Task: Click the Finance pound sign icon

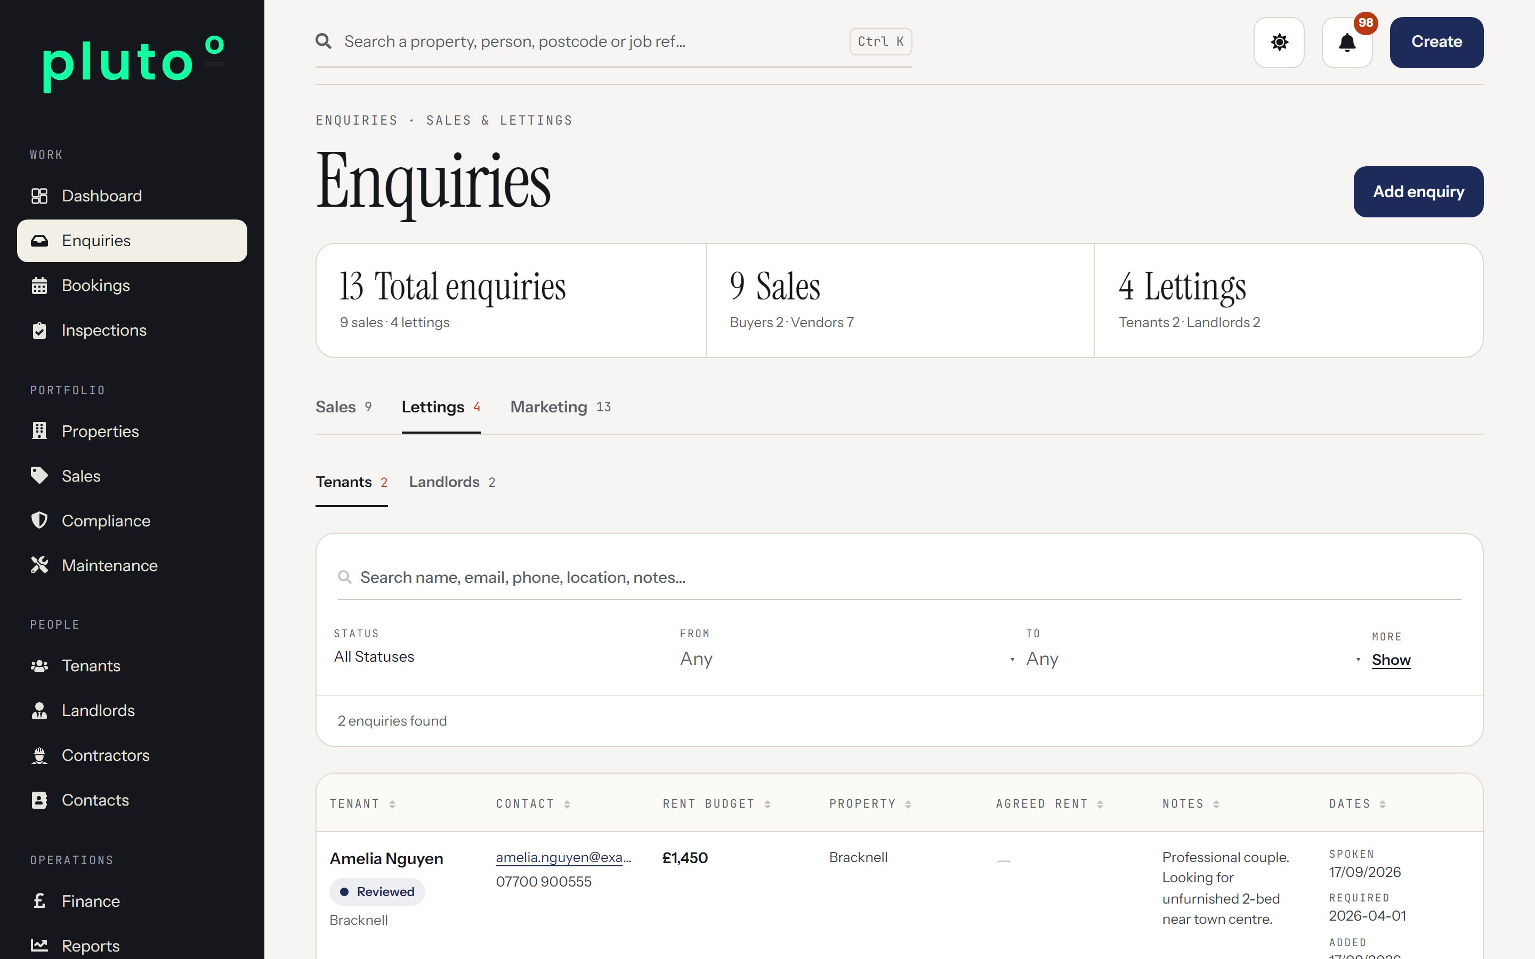Action: pyautogui.click(x=39, y=900)
